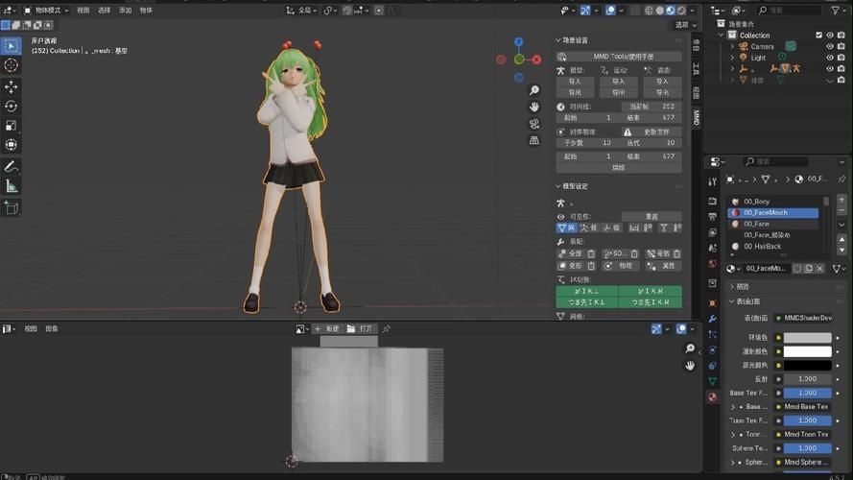Select the Move tool
The width and height of the screenshot is (853, 480).
tap(11, 87)
